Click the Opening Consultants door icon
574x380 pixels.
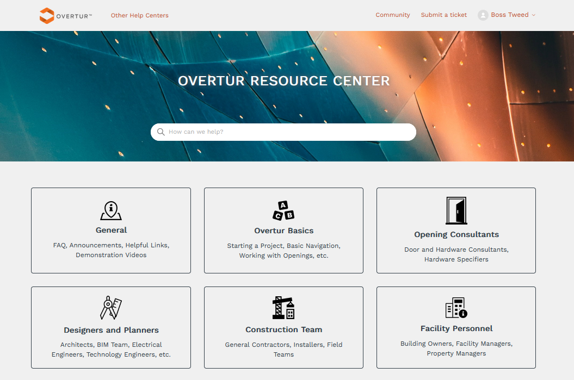456,211
